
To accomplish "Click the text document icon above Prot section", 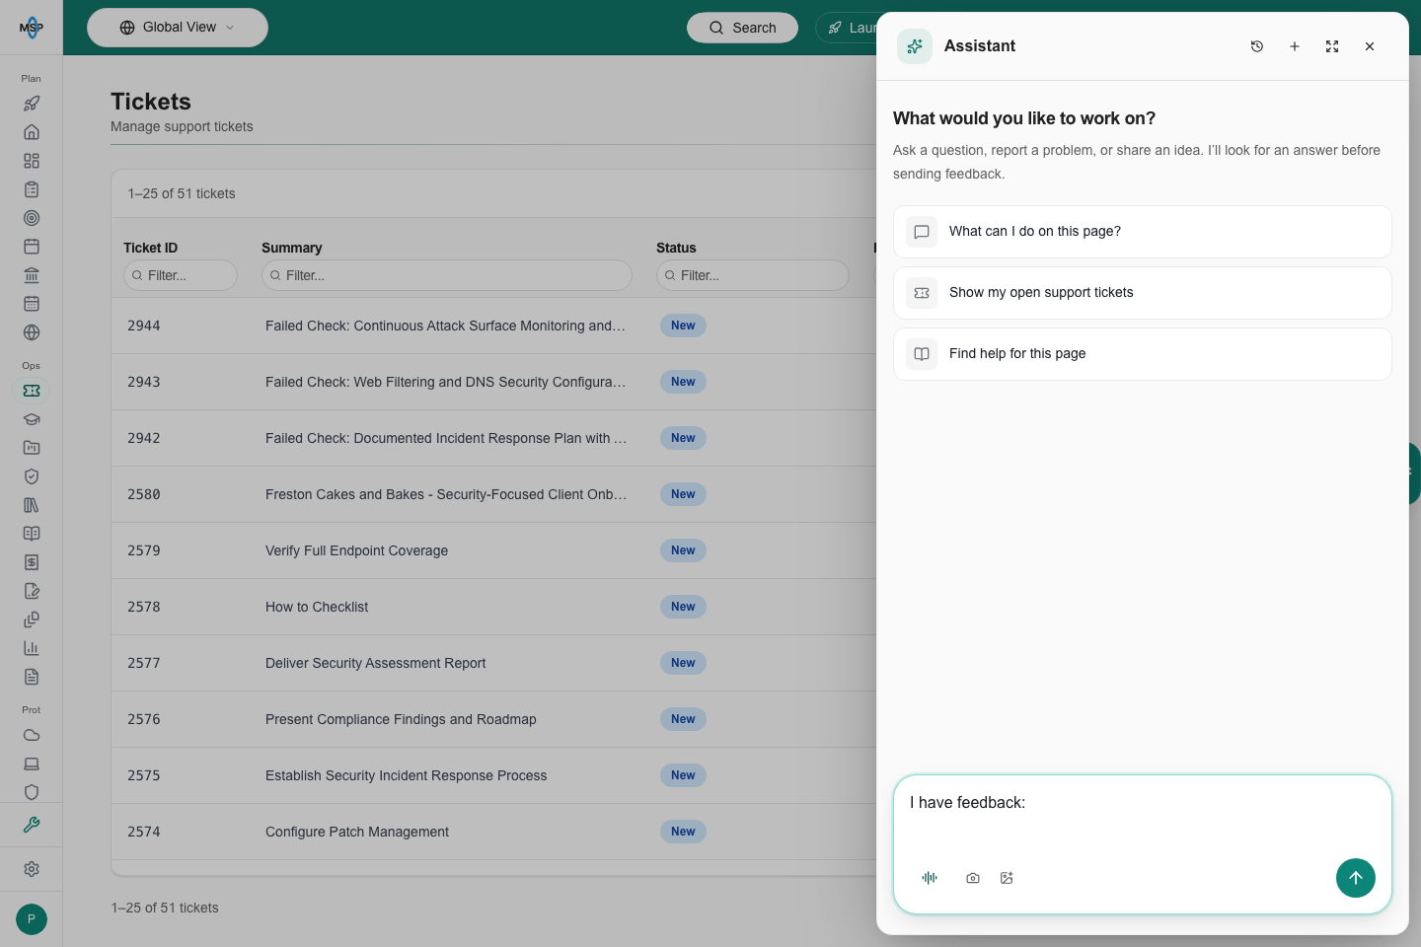I will coord(32,677).
